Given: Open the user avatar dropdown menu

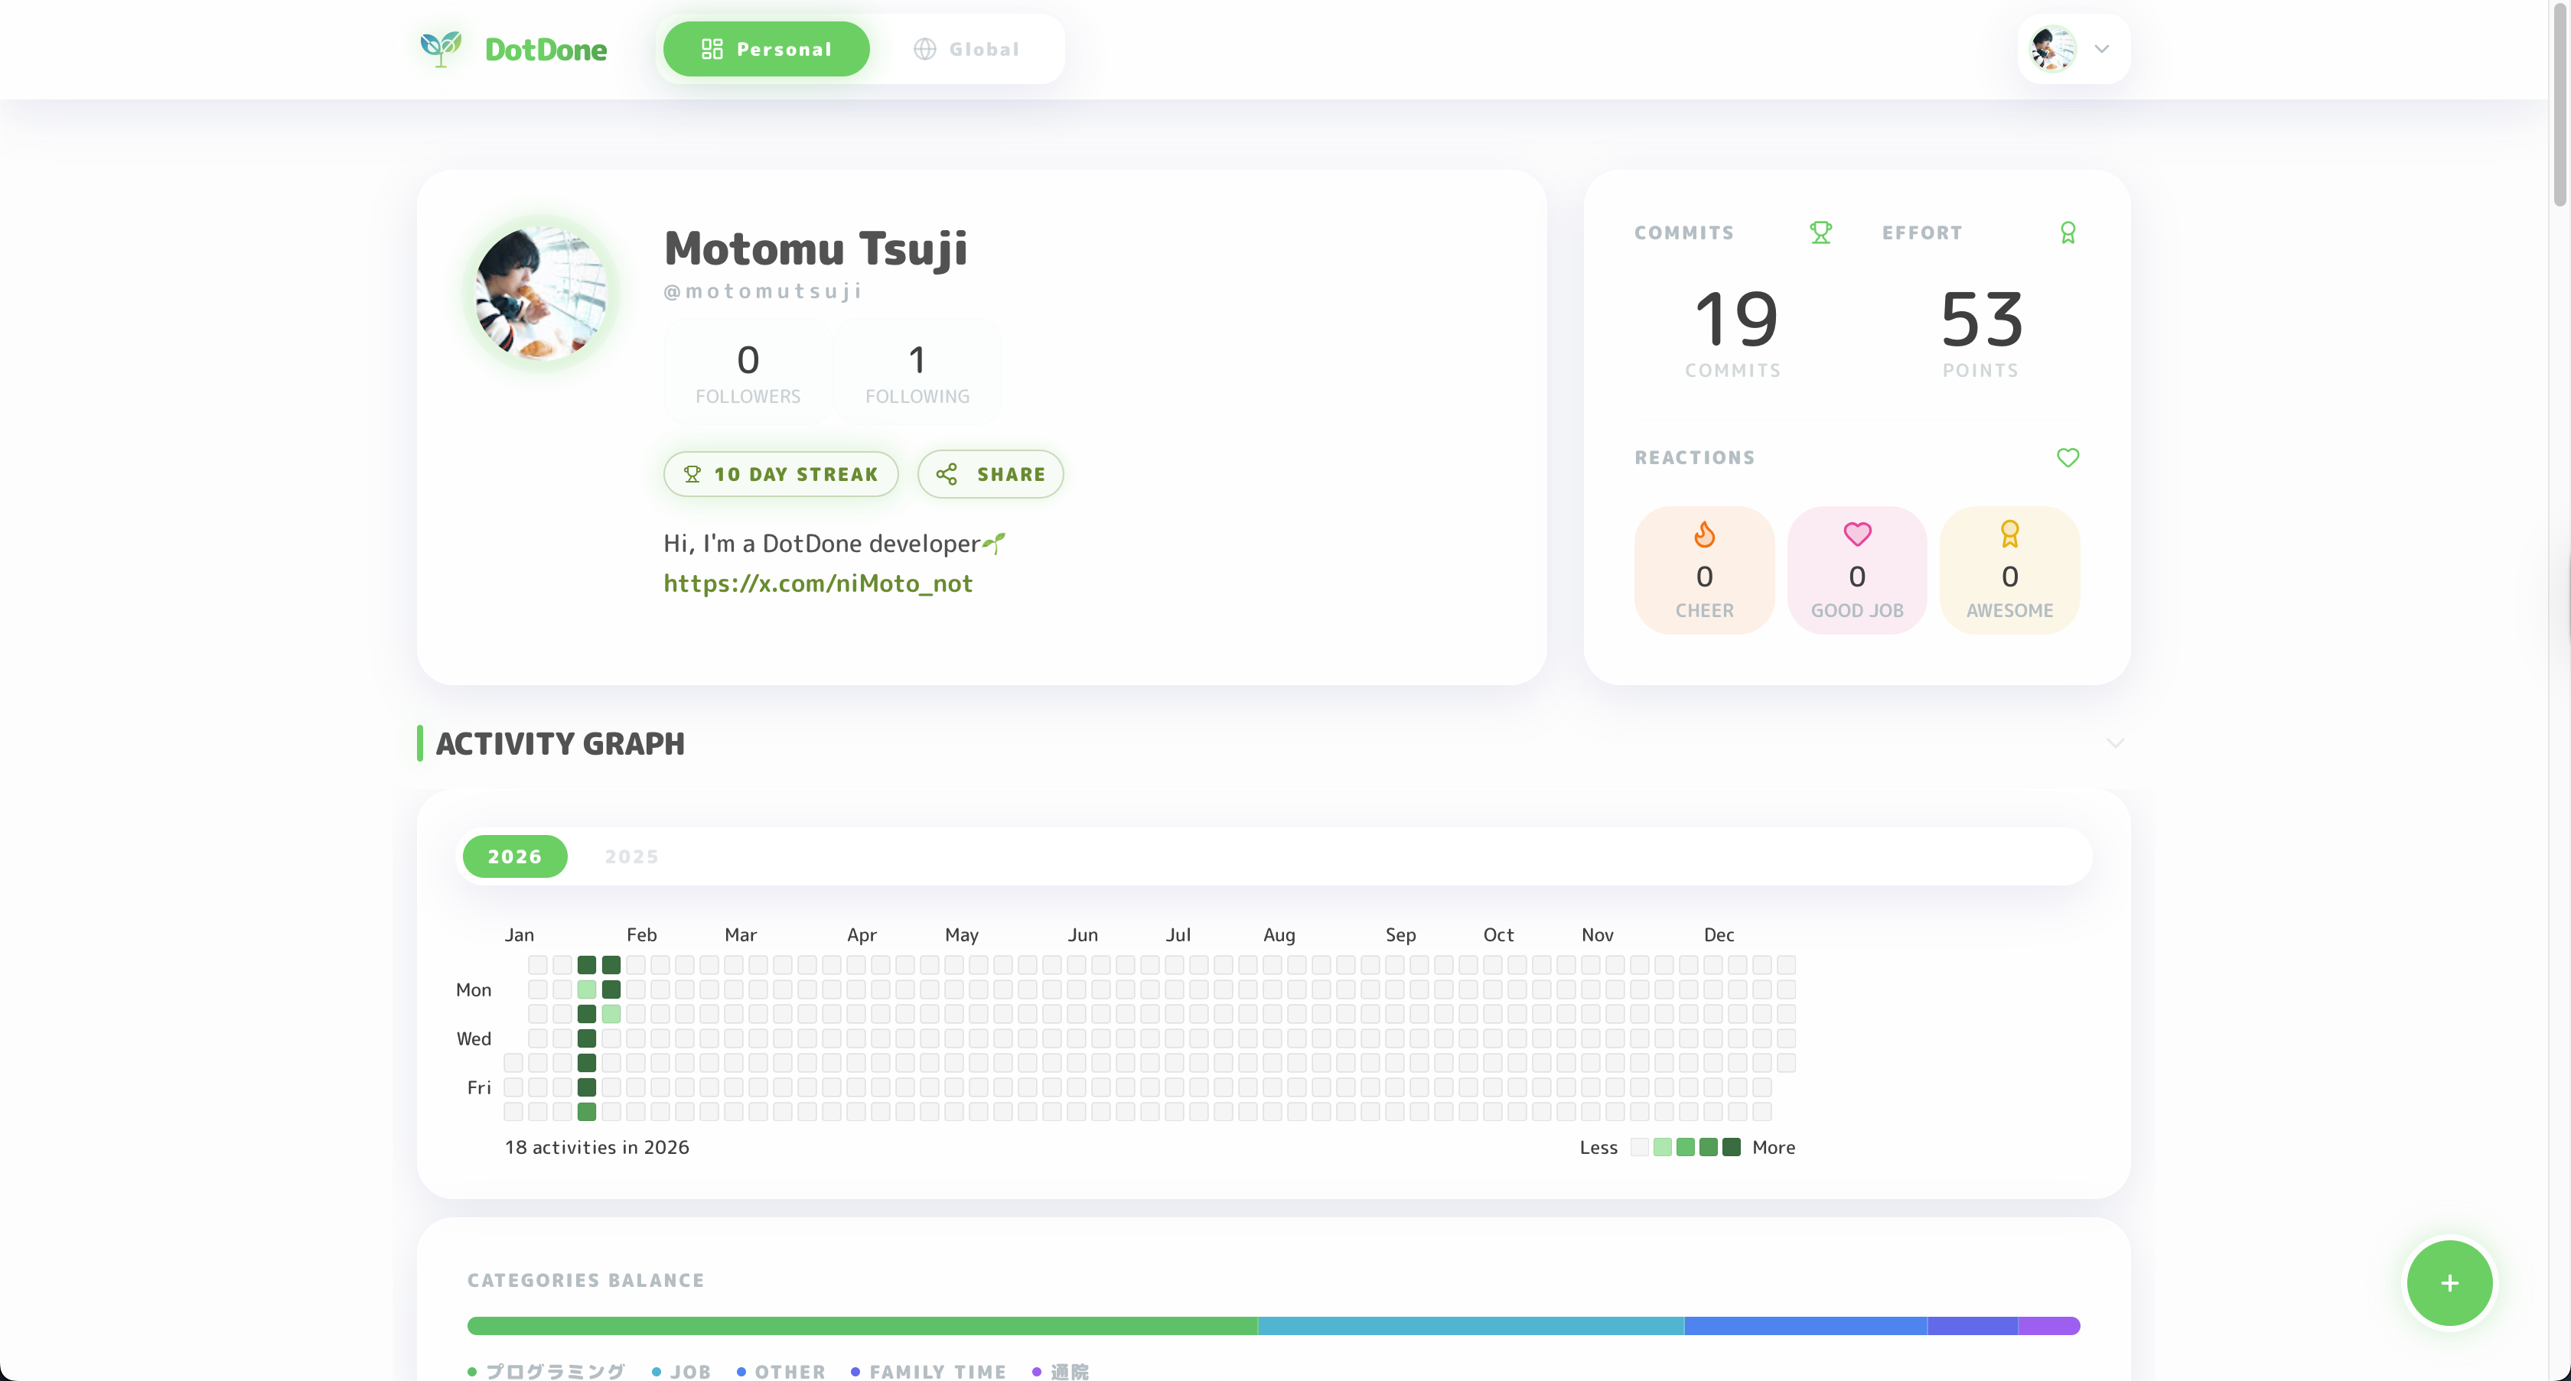Looking at the screenshot, I should pyautogui.click(x=2052, y=49).
